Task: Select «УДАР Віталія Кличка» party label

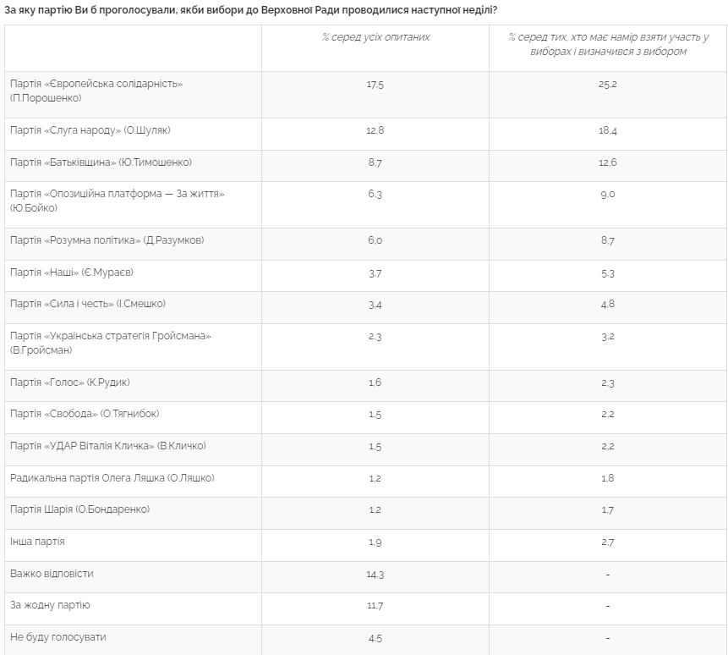Action: (108, 446)
